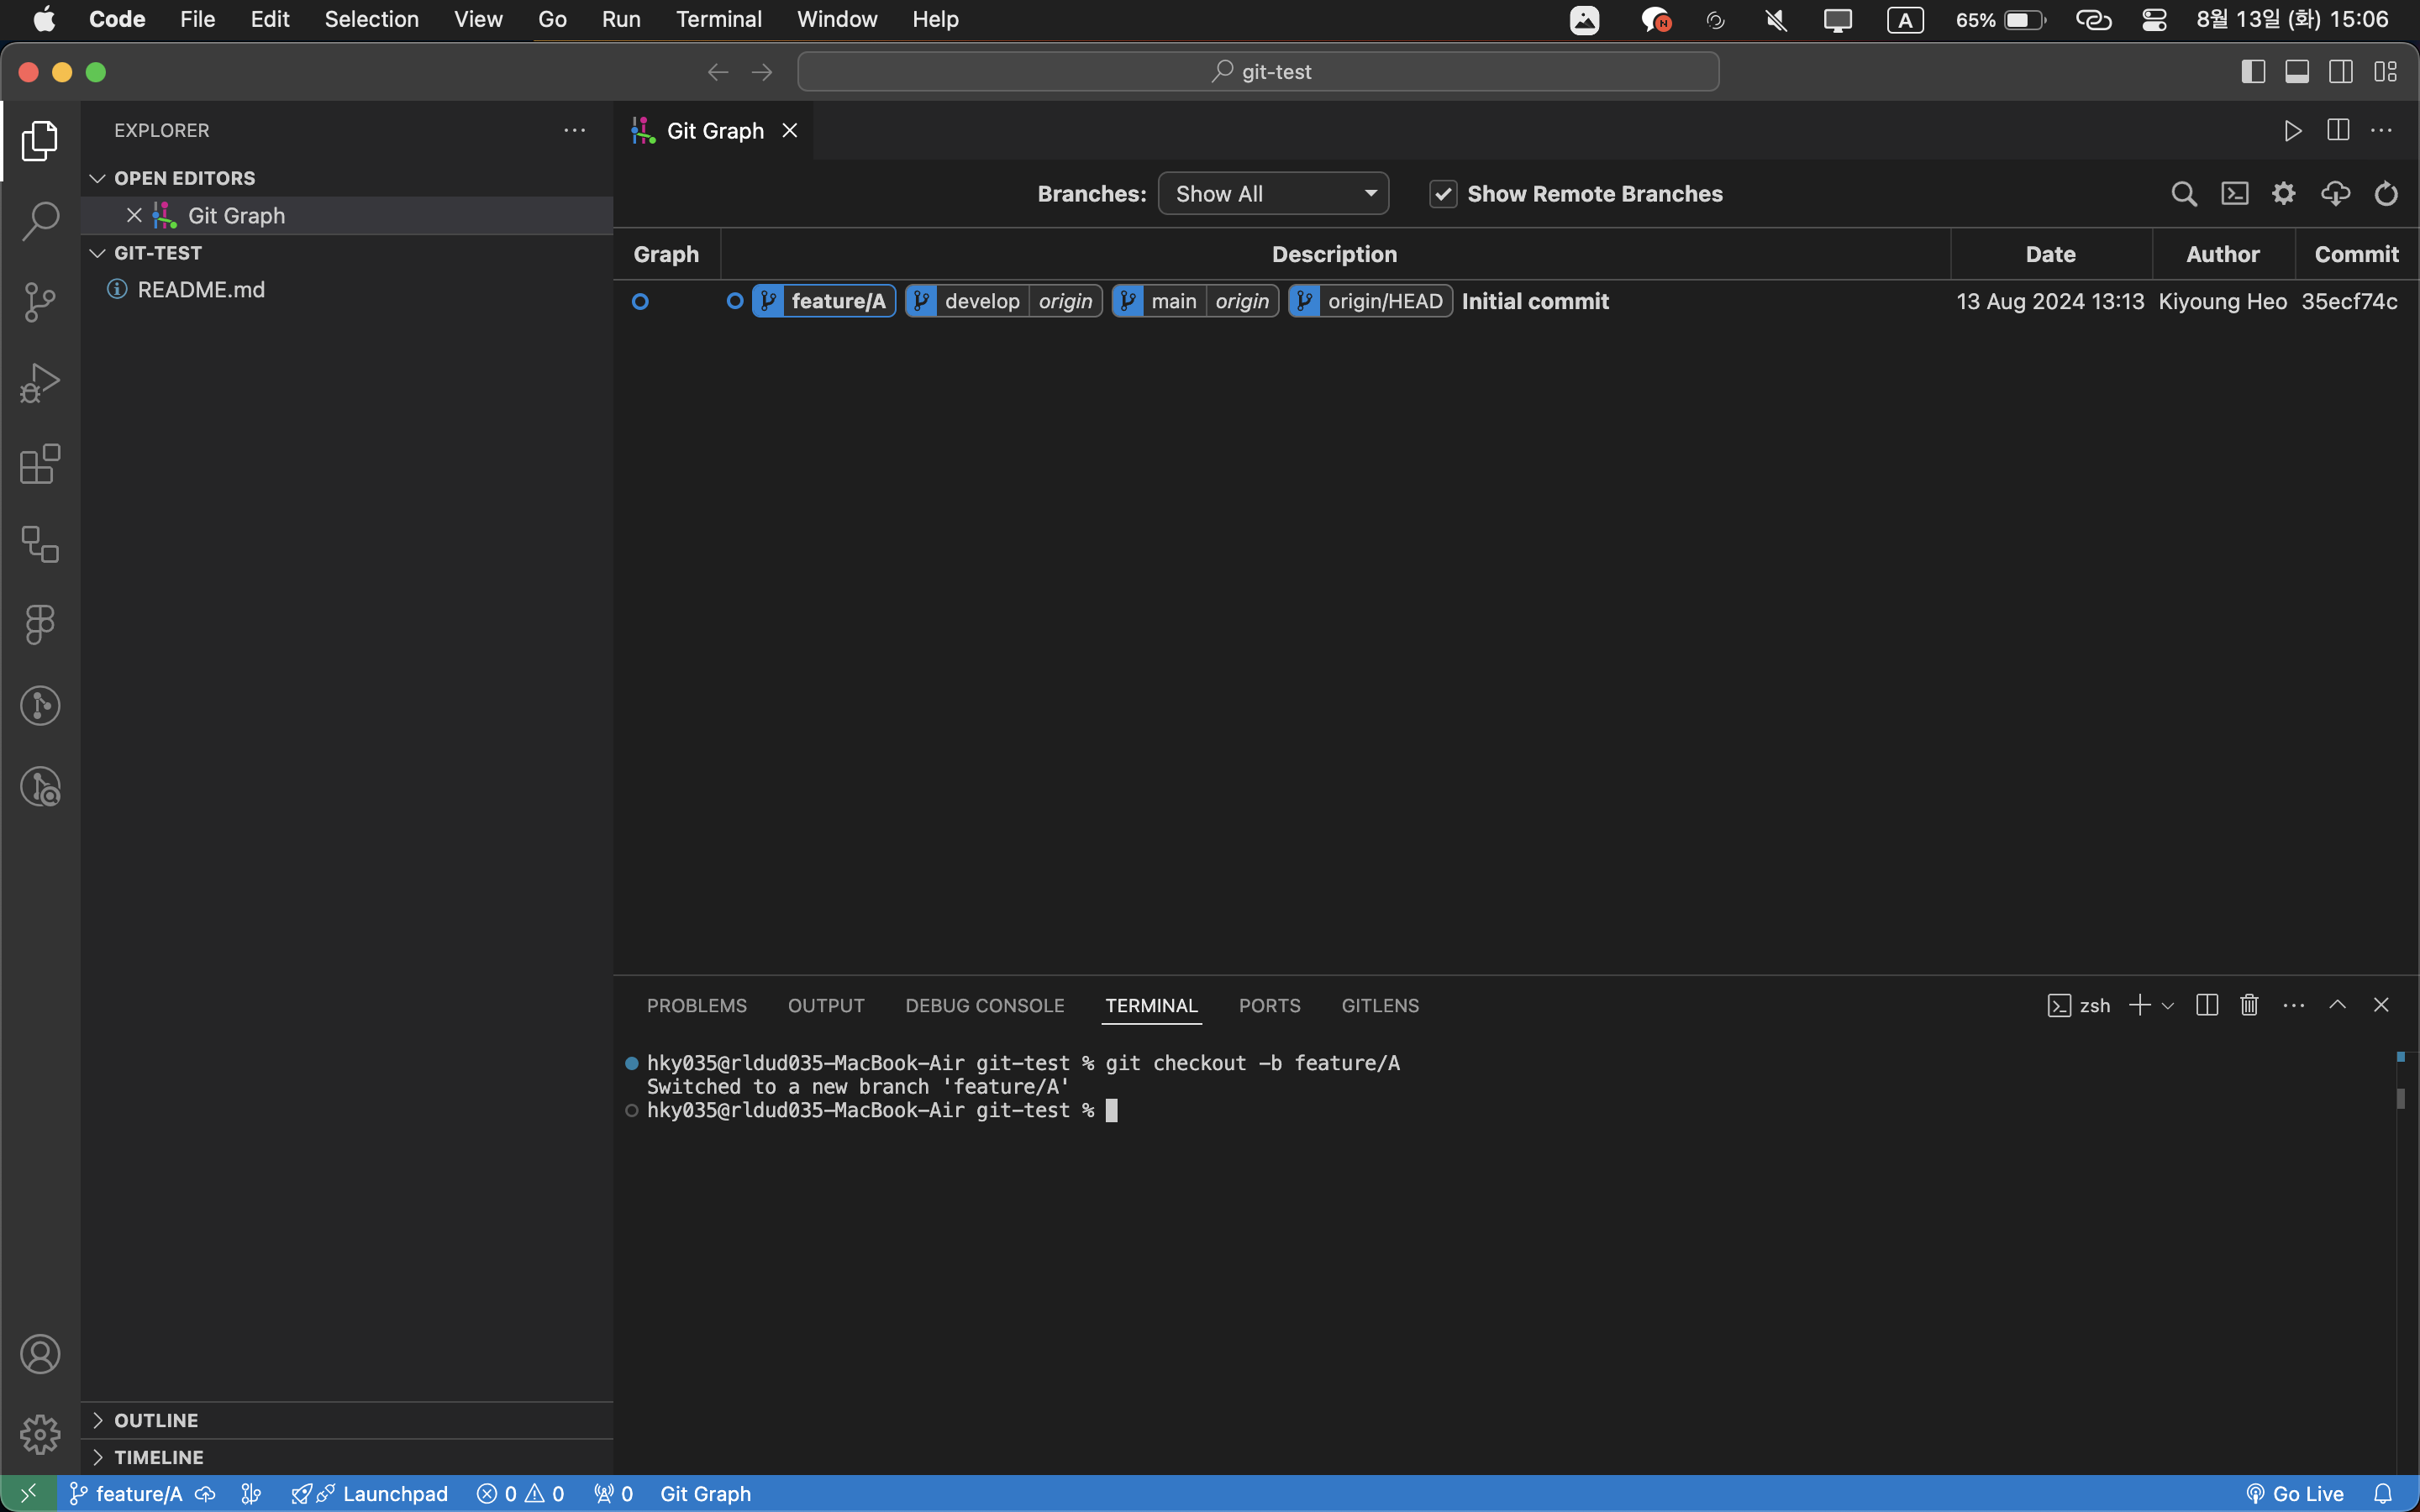
Task: Open notifications bell in status bar
Action: point(2383,1493)
